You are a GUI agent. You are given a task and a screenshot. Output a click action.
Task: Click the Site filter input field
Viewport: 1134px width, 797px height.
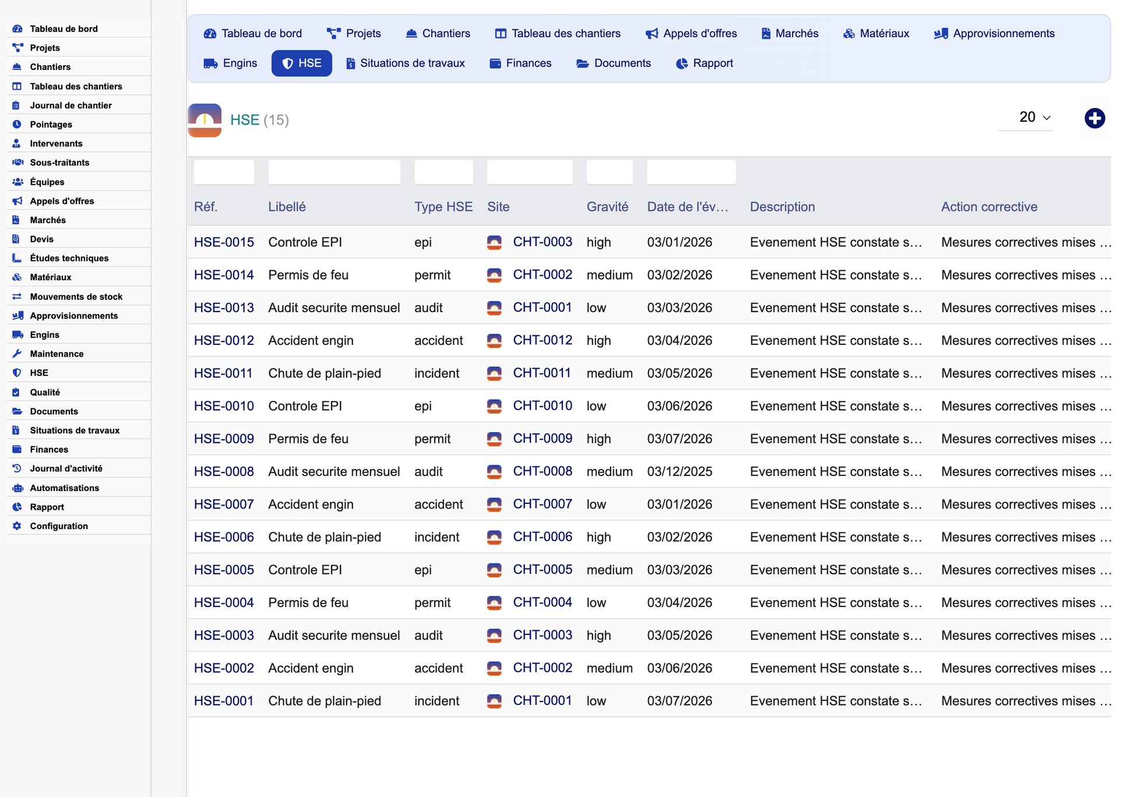click(x=530, y=172)
